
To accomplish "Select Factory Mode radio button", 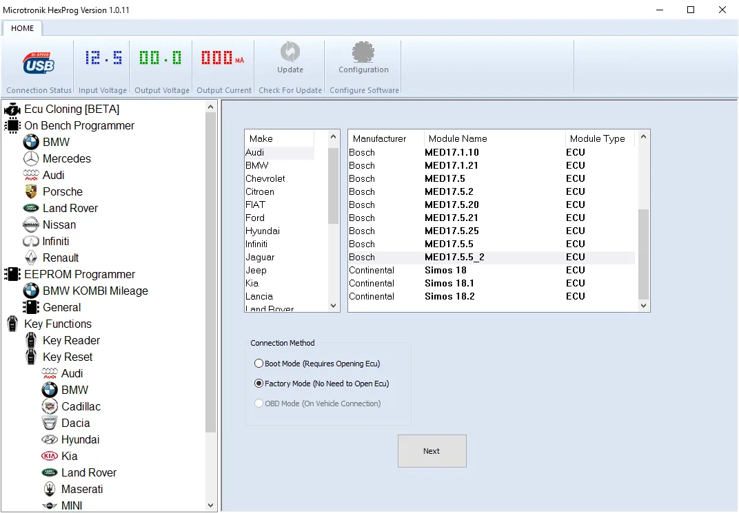I will (259, 383).
